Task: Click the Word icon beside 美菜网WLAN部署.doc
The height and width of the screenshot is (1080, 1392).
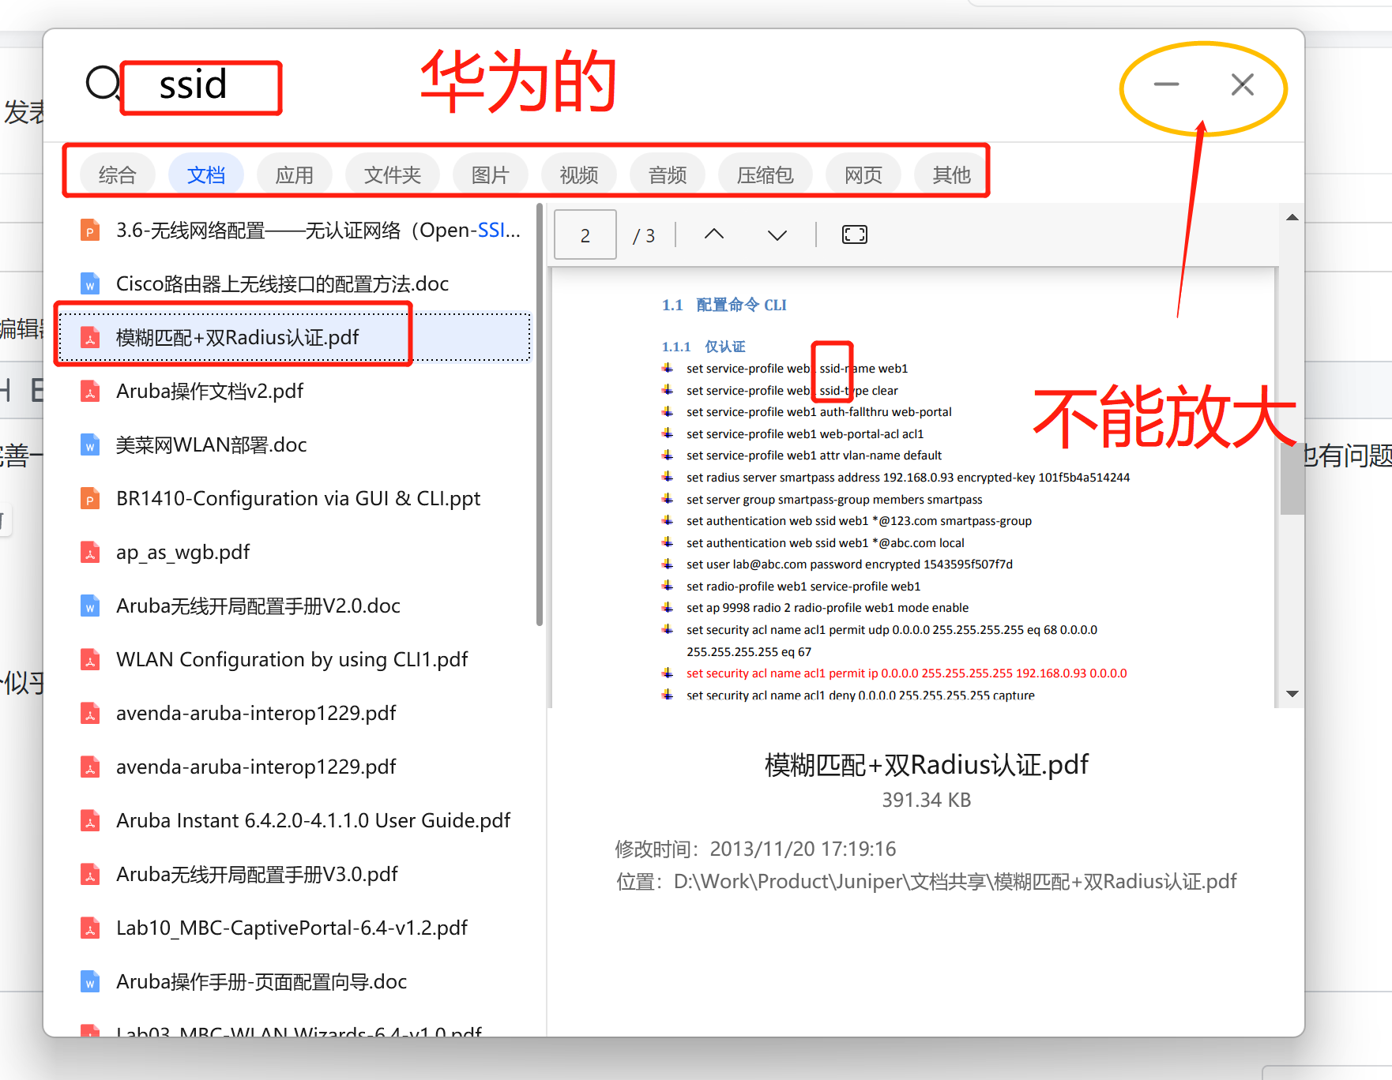Action: point(90,445)
